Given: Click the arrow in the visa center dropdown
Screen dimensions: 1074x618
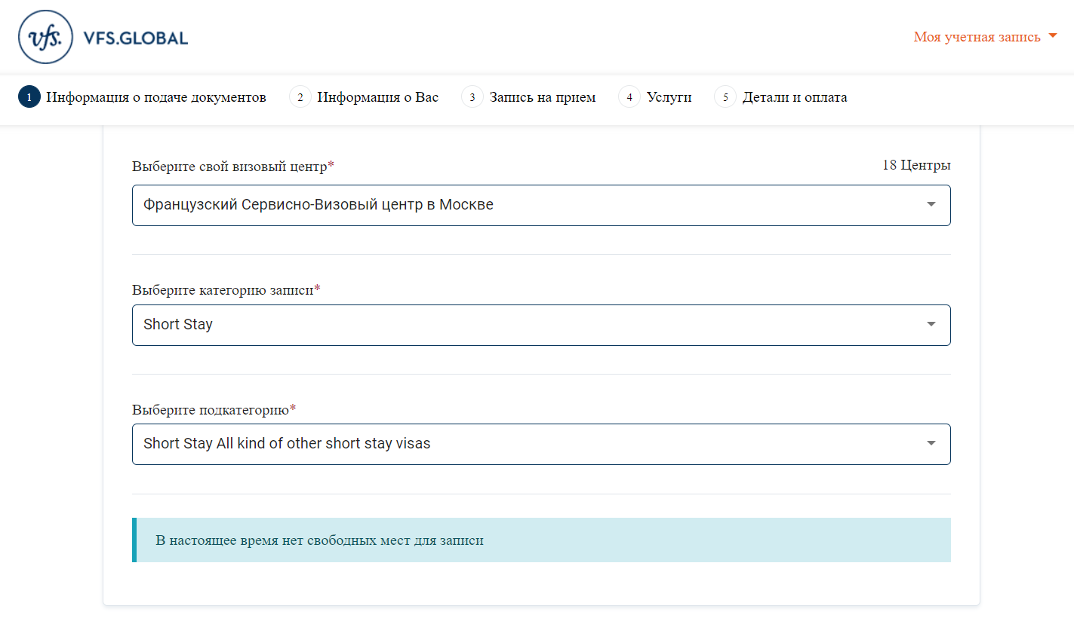Looking at the screenshot, I should 931,205.
